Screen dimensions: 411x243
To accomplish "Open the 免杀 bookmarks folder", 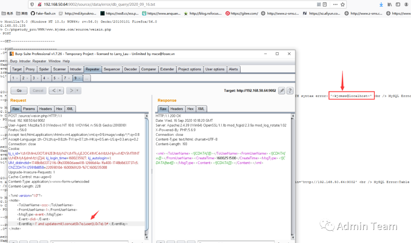I will click(x=7, y=13).
